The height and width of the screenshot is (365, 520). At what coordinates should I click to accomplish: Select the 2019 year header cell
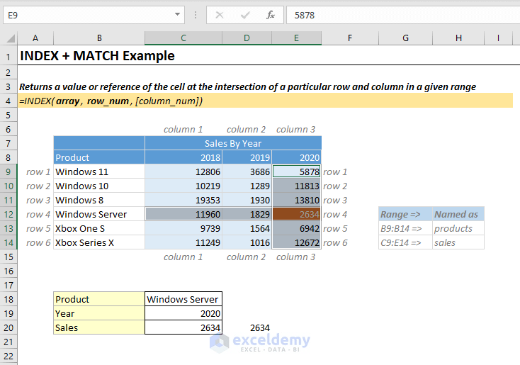pyautogui.click(x=247, y=157)
